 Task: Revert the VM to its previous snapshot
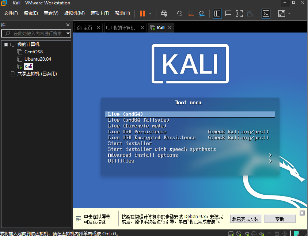pyautogui.click(x=191, y=14)
